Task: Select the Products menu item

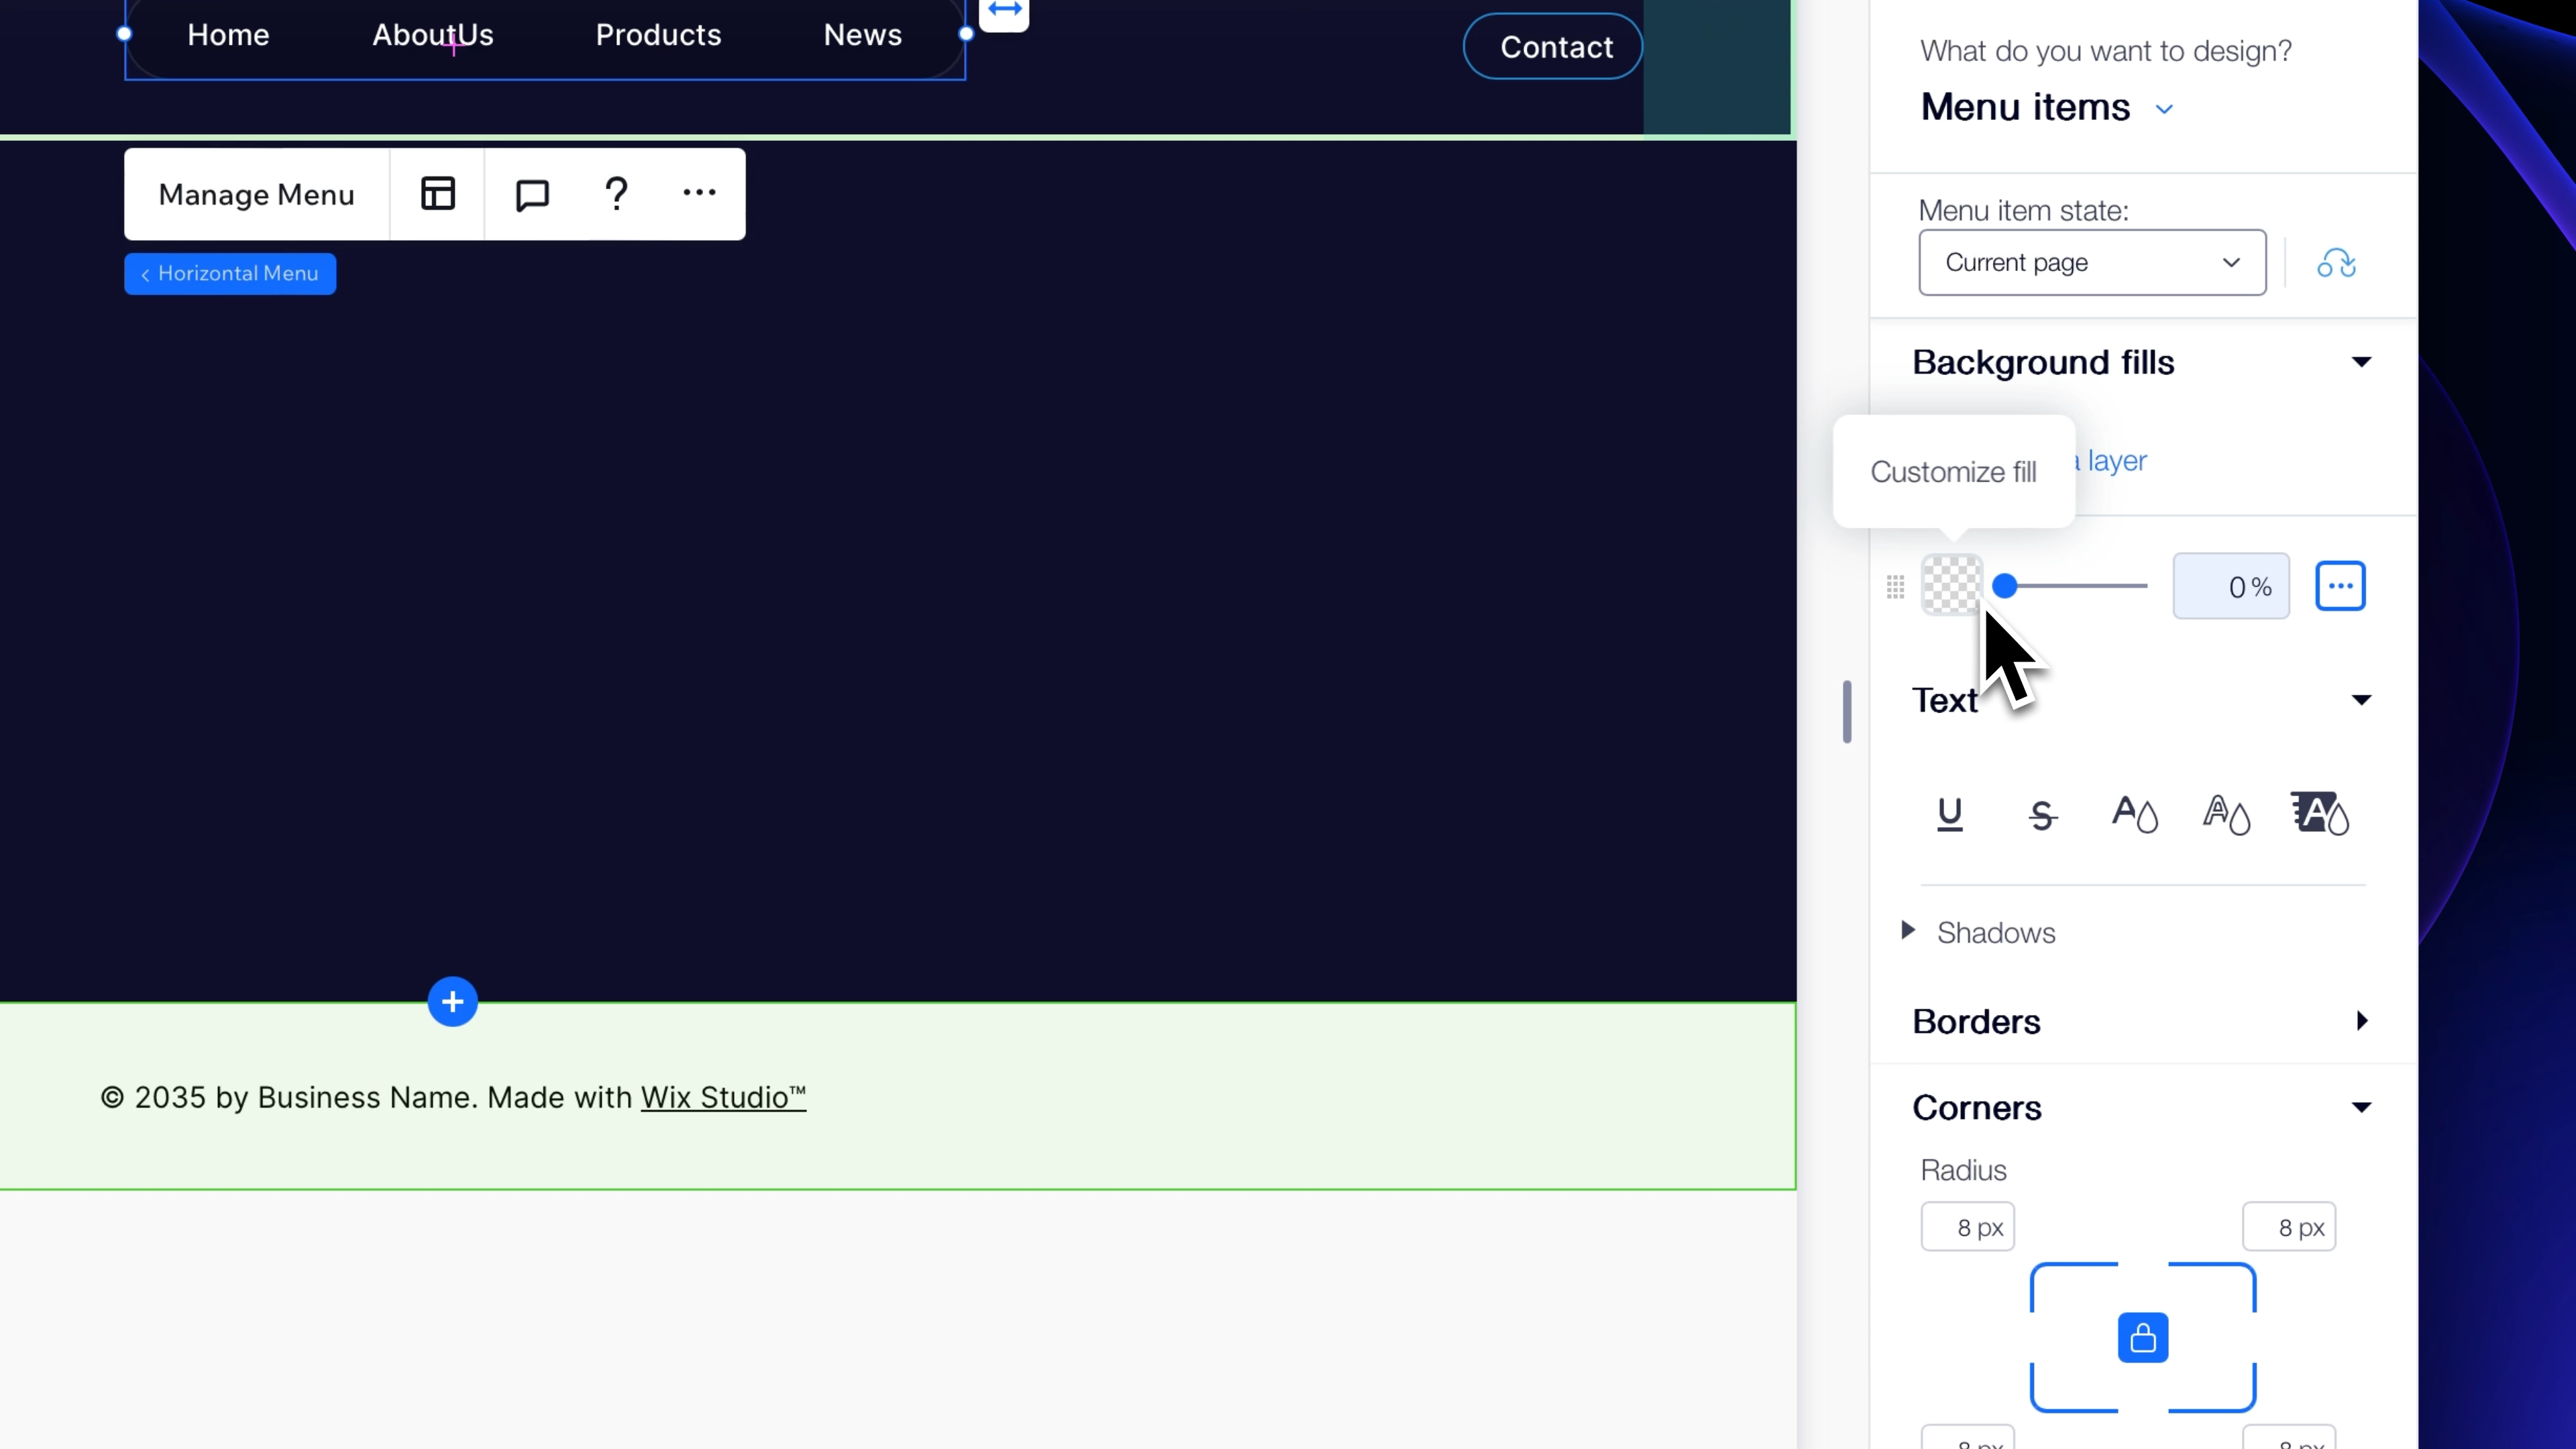Action: pos(658,35)
